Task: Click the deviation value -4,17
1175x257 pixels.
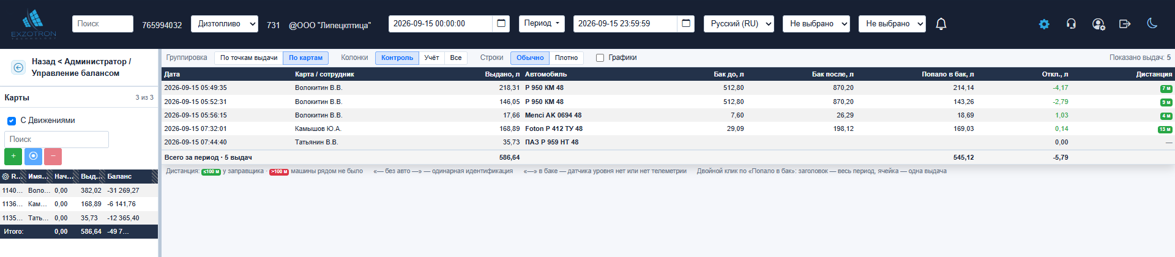Action: click(x=1061, y=88)
